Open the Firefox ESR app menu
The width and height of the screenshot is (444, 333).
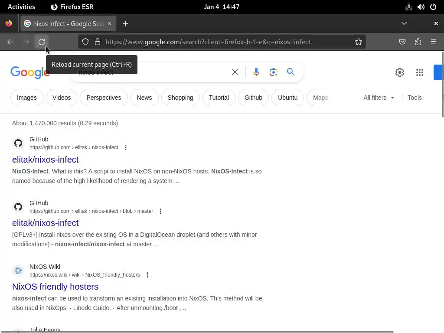[72, 7]
